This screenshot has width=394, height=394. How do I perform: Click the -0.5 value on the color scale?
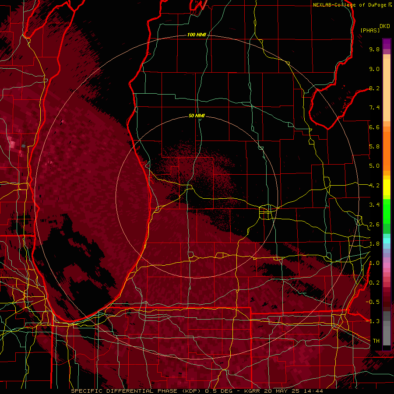(373, 302)
